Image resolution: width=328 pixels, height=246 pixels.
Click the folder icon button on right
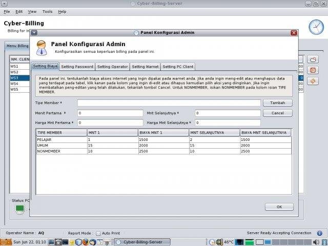coord(313,59)
